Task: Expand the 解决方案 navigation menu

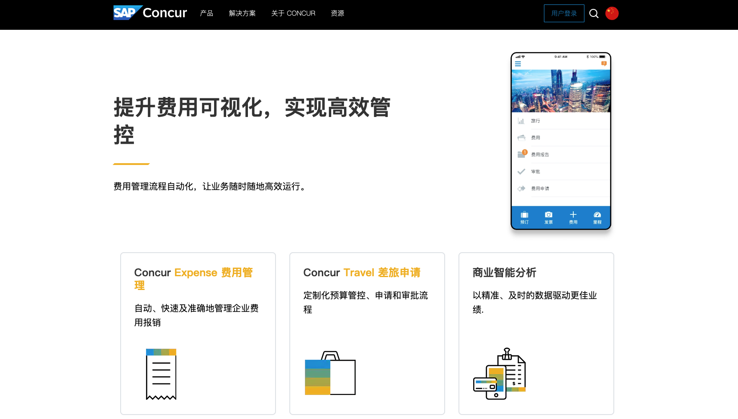Action: (x=242, y=13)
